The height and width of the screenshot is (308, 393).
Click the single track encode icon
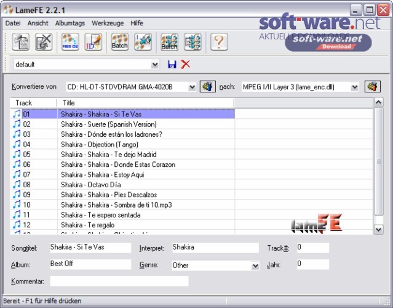click(x=143, y=42)
